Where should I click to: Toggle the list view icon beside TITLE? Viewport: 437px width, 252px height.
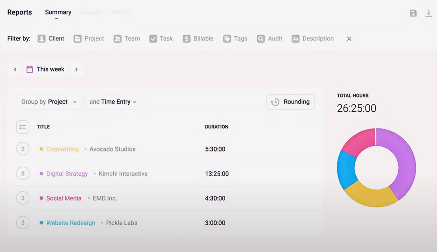[x=23, y=127]
